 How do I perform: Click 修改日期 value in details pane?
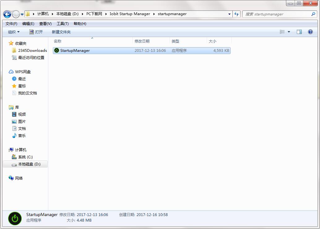pos(92,215)
